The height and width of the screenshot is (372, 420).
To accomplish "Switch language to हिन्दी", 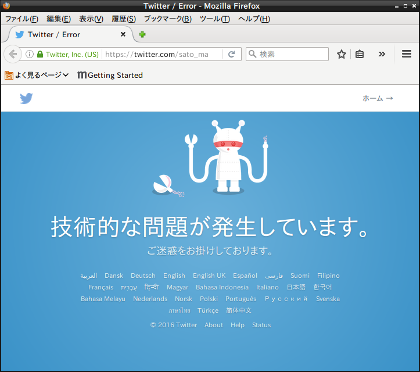I will 152,287.
